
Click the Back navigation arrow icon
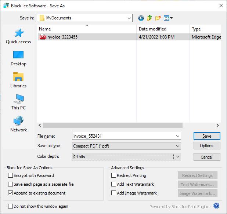(x=141, y=18)
